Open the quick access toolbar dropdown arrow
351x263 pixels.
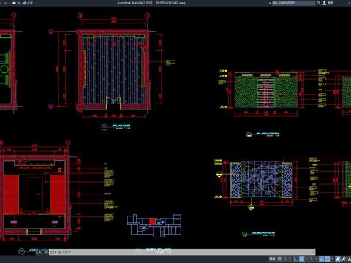click(x=19, y=3)
